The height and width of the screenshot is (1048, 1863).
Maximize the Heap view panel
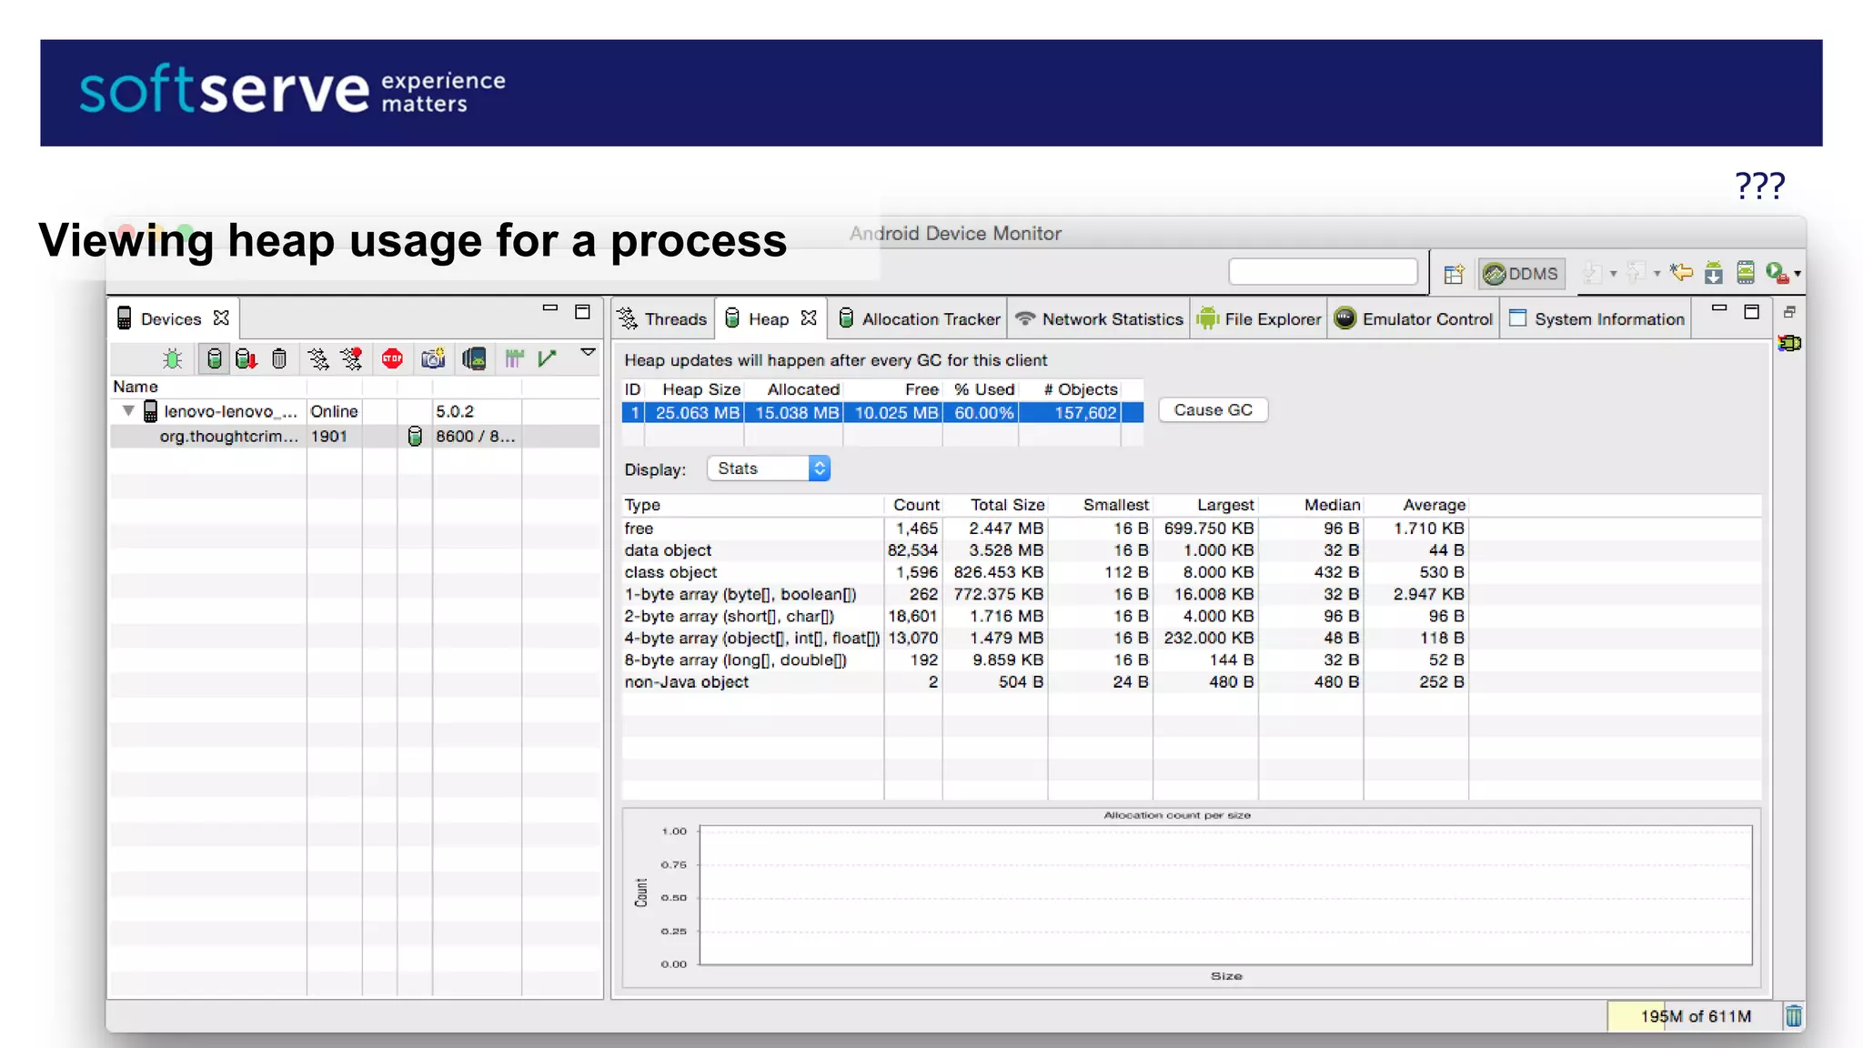[x=1751, y=312]
